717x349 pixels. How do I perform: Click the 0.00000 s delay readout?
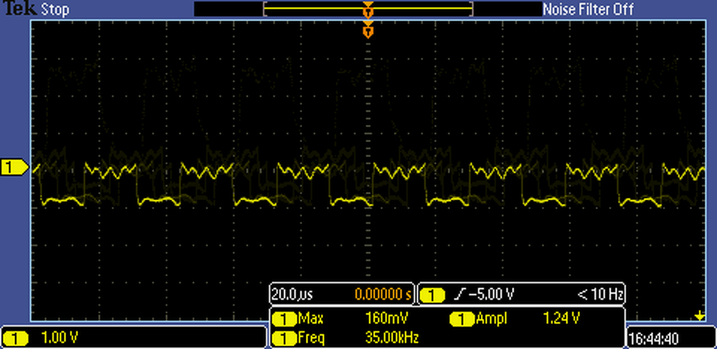[383, 294]
